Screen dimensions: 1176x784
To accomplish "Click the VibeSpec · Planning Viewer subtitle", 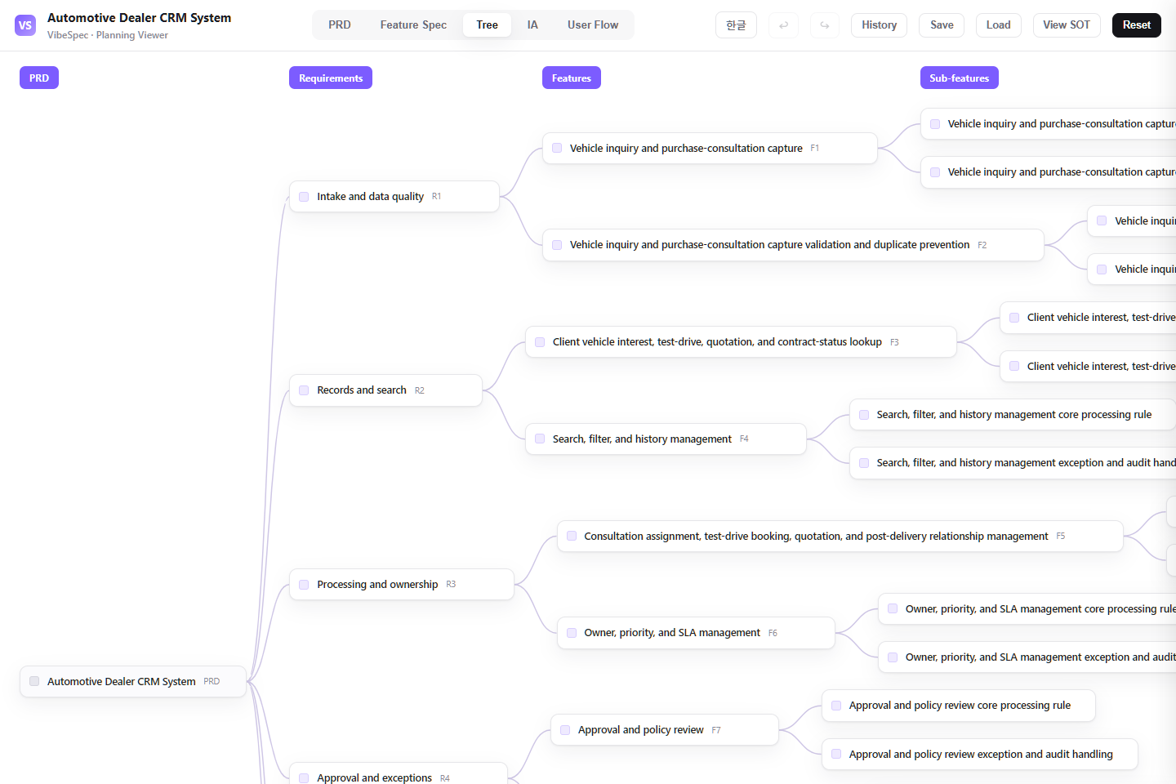I will click(108, 35).
